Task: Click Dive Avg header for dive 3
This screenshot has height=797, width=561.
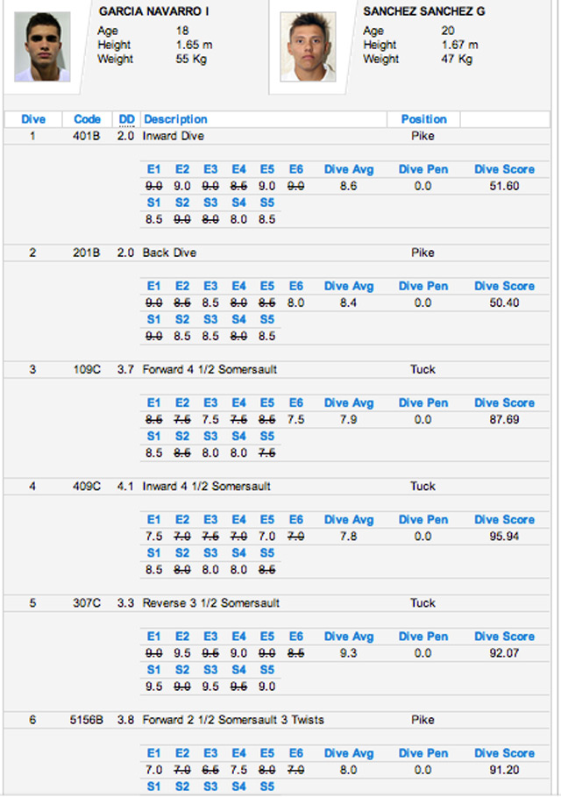Action: point(349,403)
